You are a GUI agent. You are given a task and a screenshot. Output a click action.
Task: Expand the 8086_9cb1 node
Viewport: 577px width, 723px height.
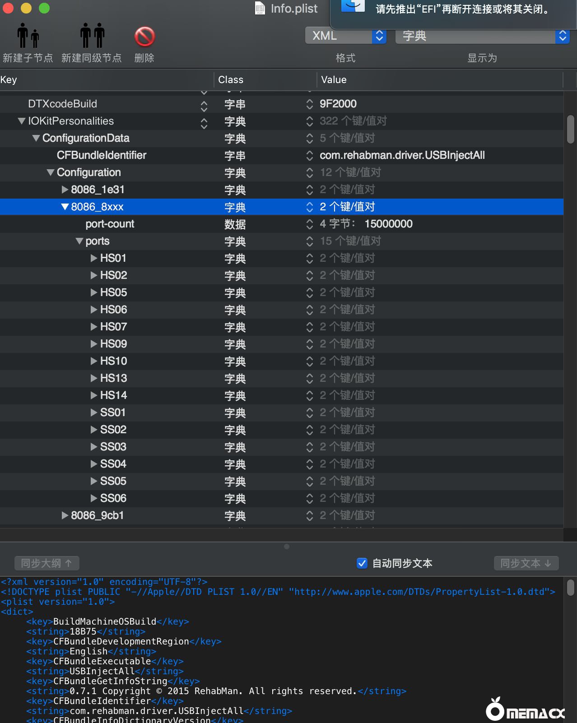pos(65,515)
